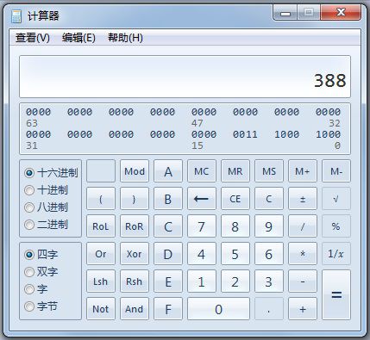Click the square root √ button
The image size is (370, 340).
[x=336, y=199]
